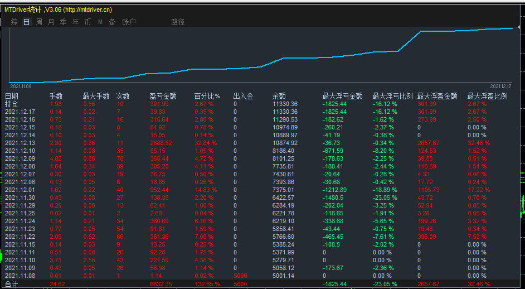This screenshot has height=289, width=525.
Task: Select the 2021.11.24 date row
Action: [x=20, y=221]
